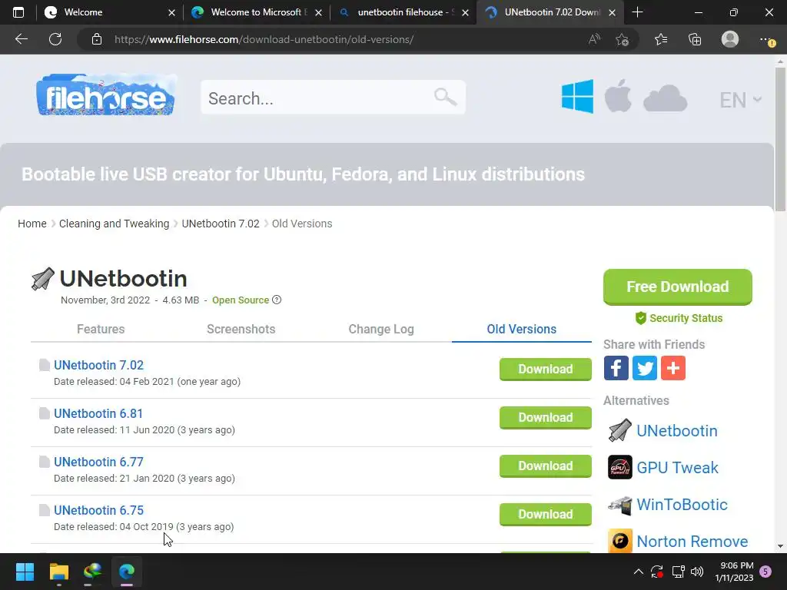The width and height of the screenshot is (787, 590).
Task: Open the Features tab
Action: 101,329
